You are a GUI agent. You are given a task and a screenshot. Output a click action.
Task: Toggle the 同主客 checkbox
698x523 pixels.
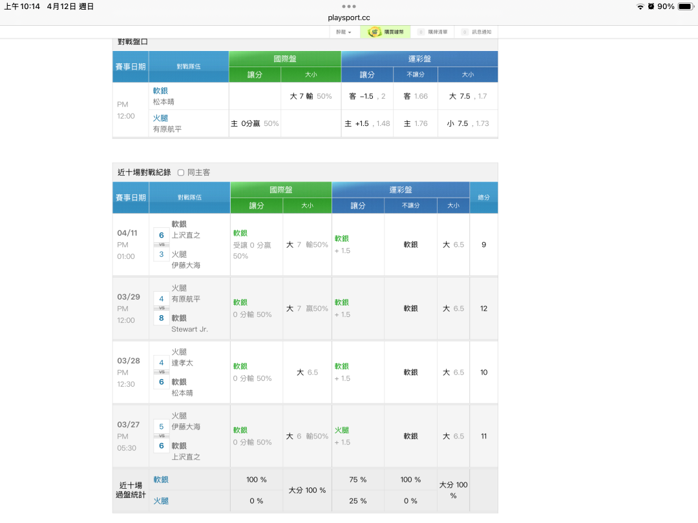(x=181, y=172)
